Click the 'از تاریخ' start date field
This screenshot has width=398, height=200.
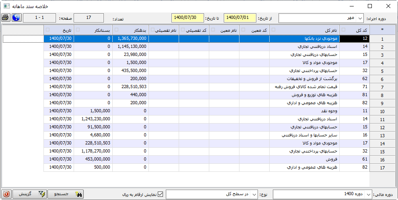pos(239,18)
